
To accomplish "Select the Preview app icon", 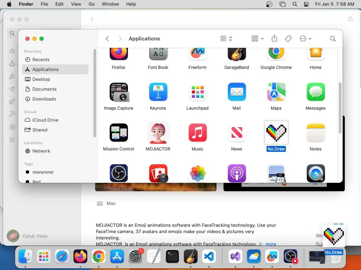I will coord(276,173).
